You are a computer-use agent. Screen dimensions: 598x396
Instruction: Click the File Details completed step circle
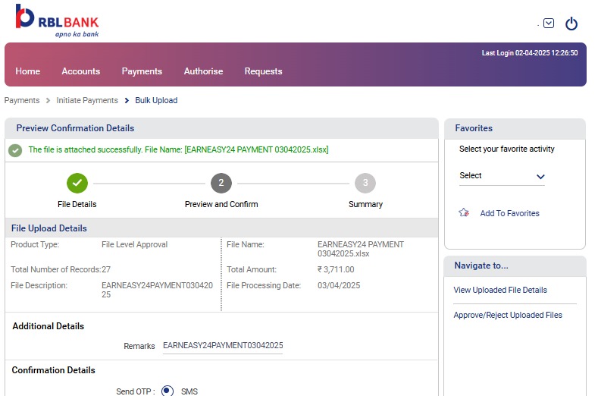pyautogui.click(x=77, y=184)
